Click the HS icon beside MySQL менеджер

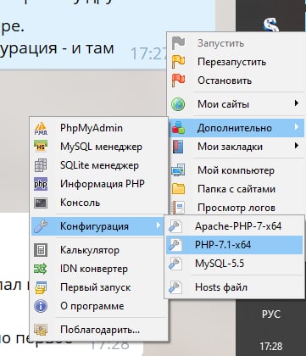tap(41, 147)
